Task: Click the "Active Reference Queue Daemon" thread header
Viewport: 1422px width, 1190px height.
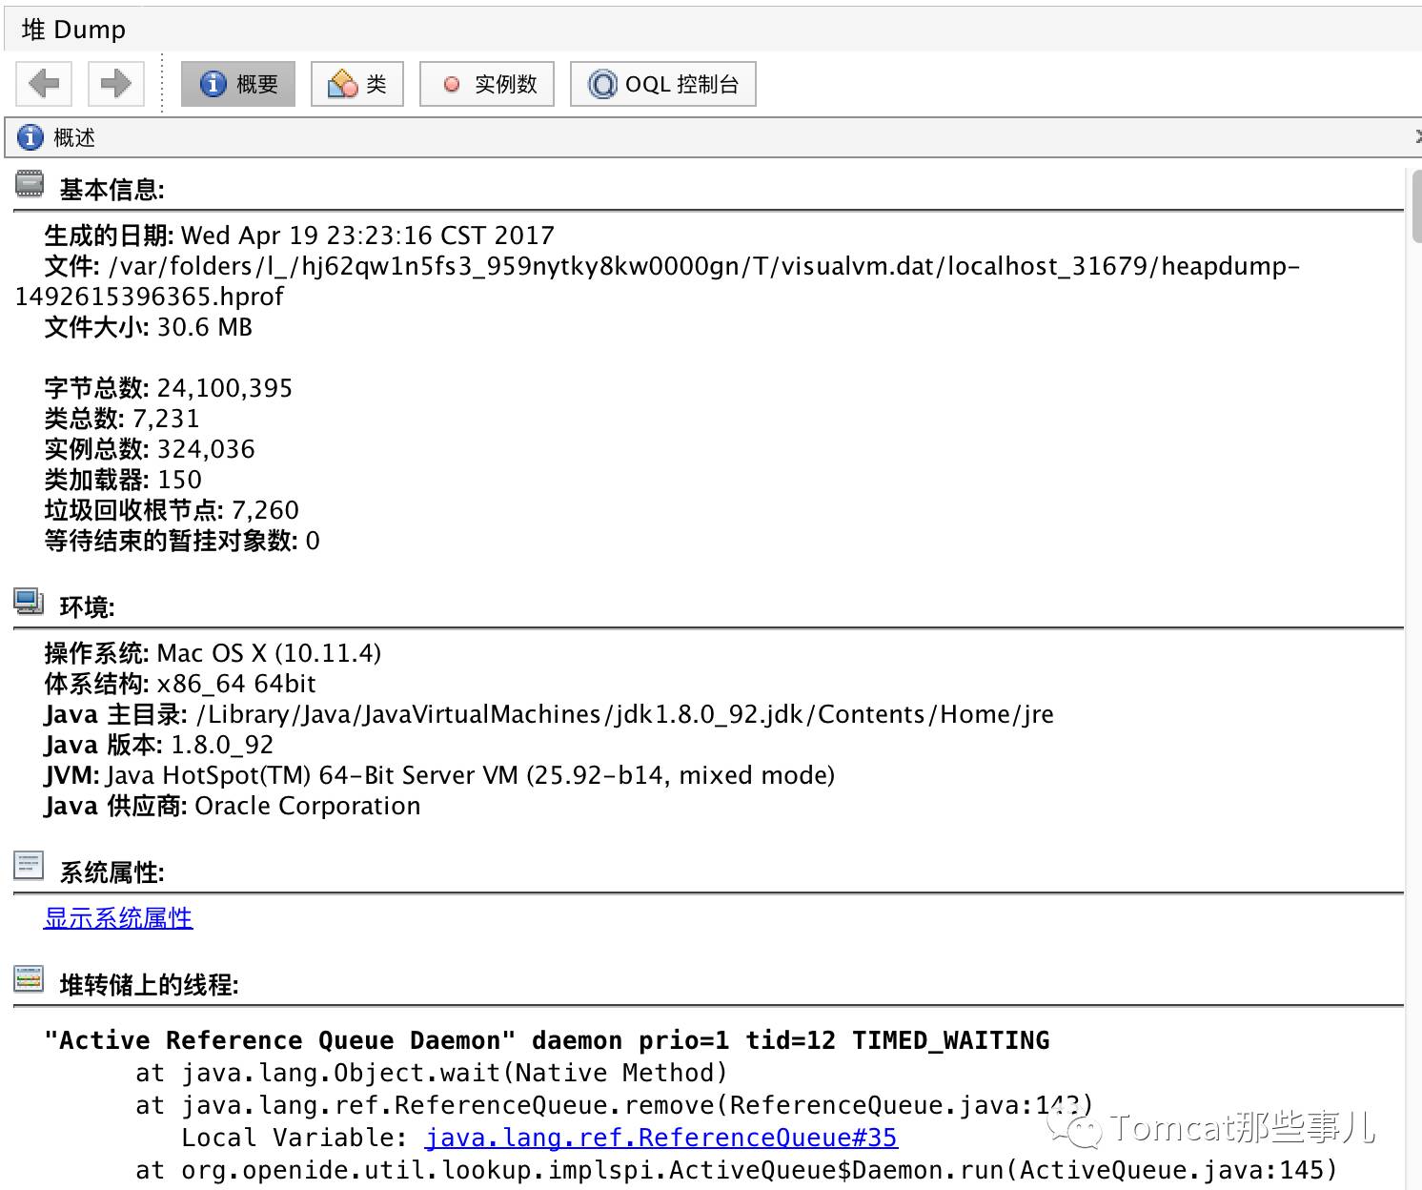Action: (547, 1040)
